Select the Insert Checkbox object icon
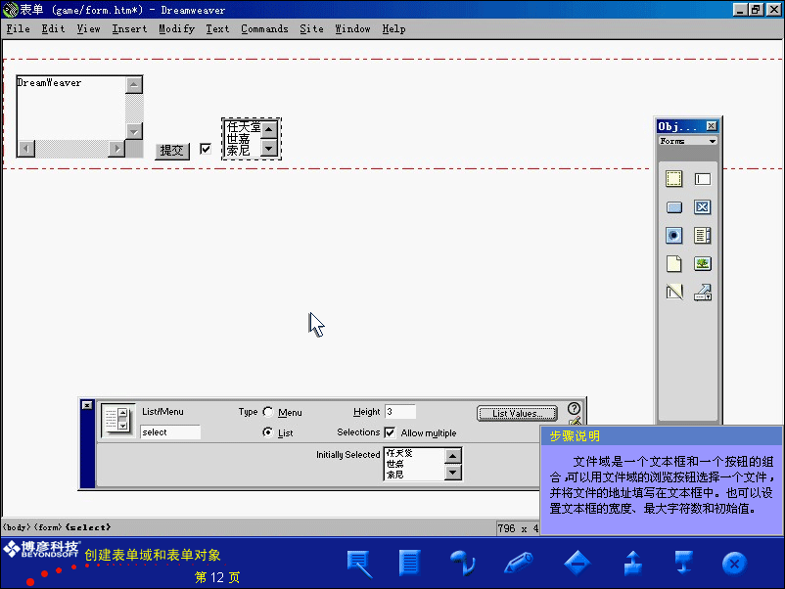Image resolution: width=785 pixels, height=589 pixels. pyautogui.click(x=702, y=207)
